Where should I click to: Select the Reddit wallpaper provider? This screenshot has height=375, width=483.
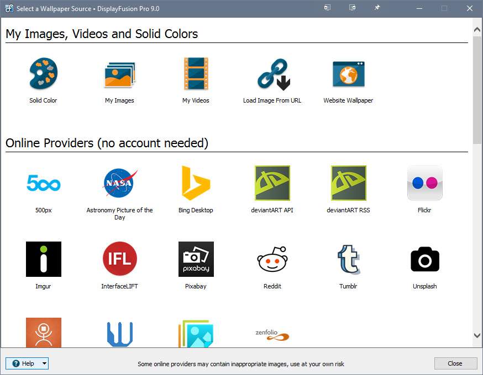(x=272, y=259)
